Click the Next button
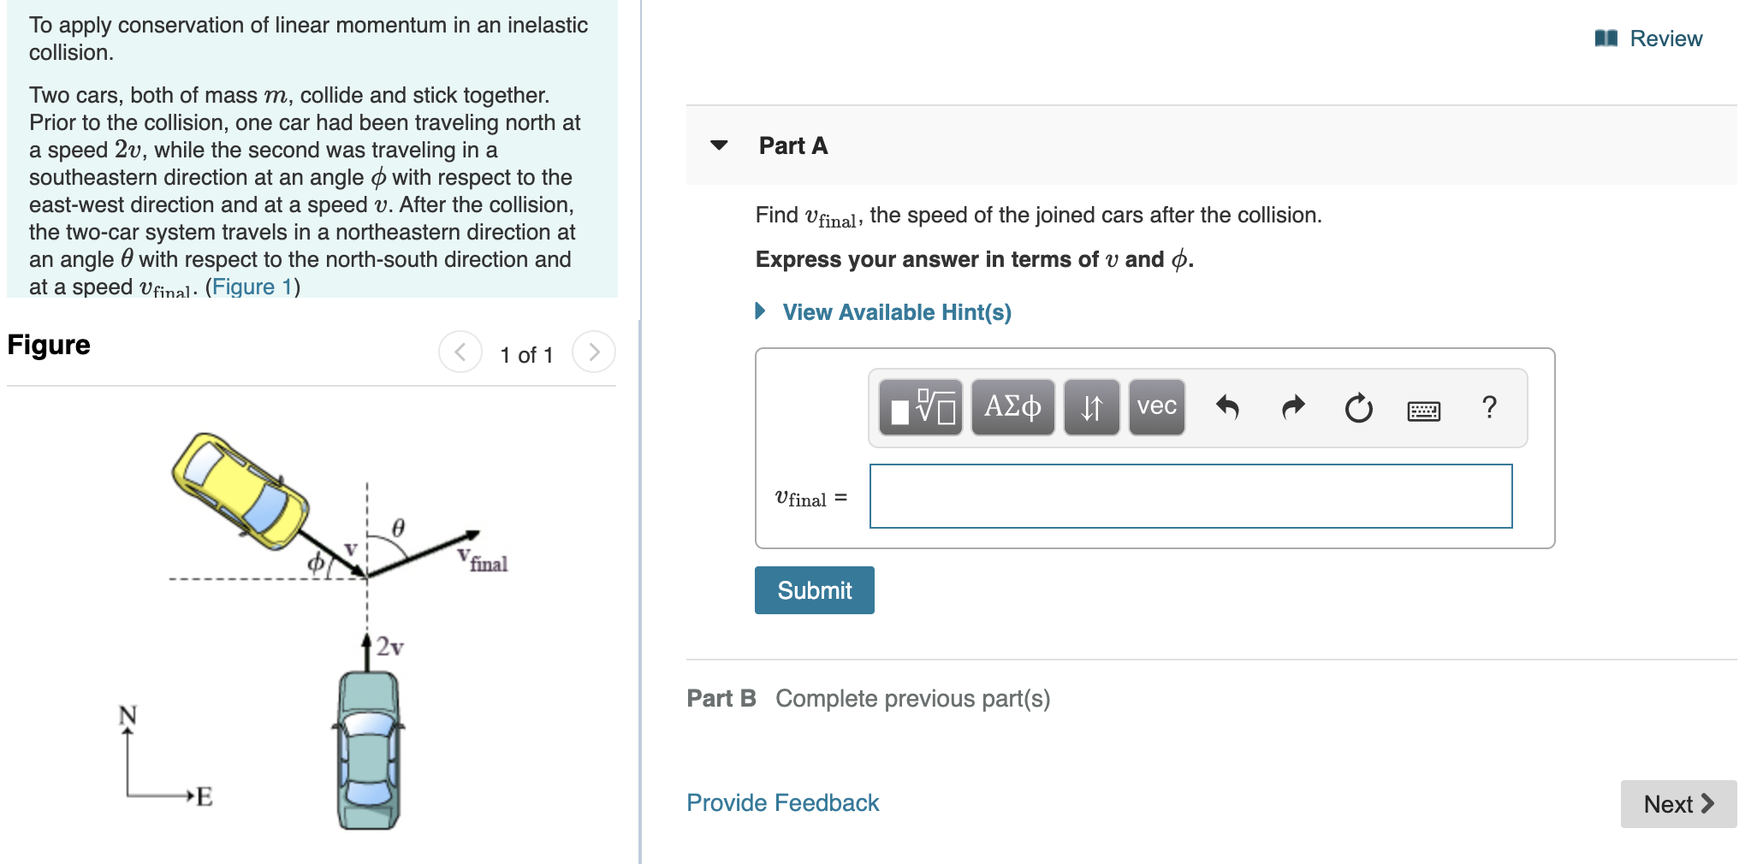The height and width of the screenshot is (864, 1751). coord(1677,803)
